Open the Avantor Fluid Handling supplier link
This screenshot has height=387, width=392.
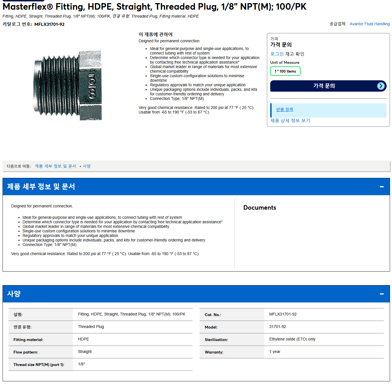370,24
